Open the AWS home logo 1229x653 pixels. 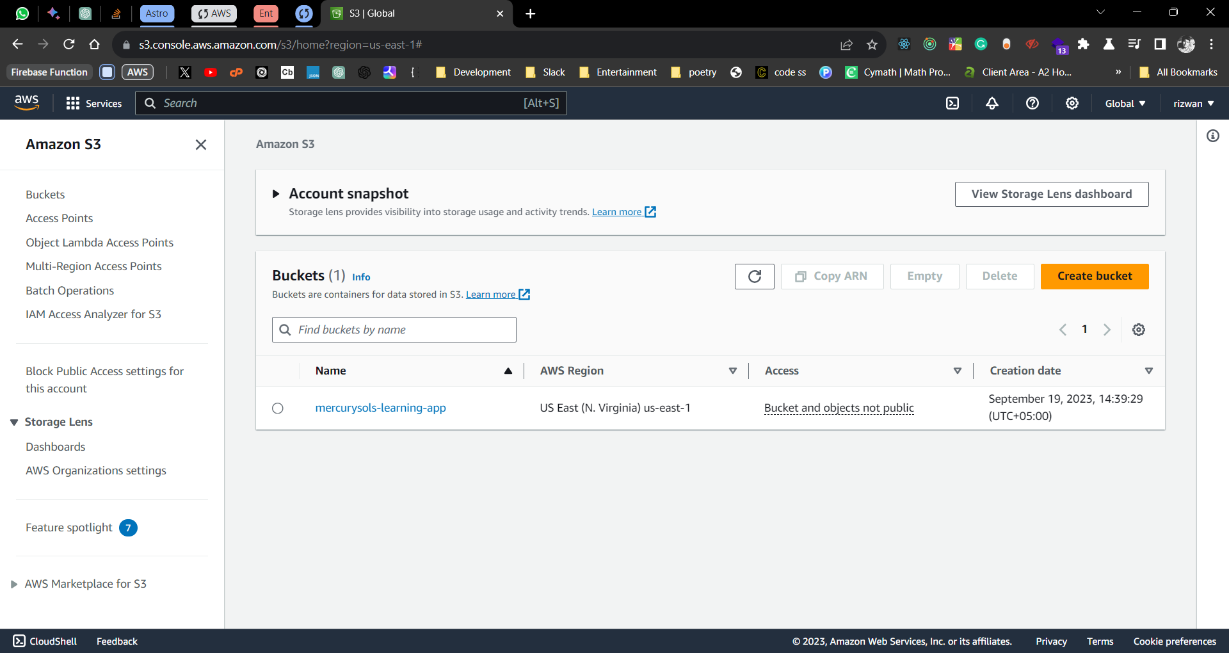[26, 102]
